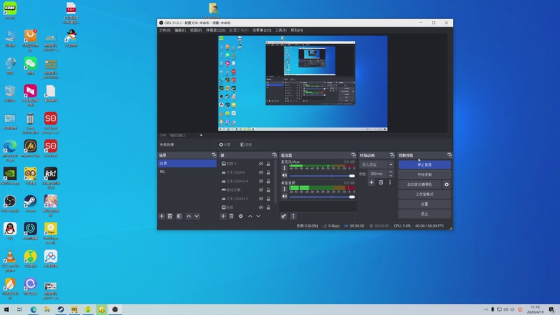Toggle visibility eye of 图像 5 source

(261, 164)
